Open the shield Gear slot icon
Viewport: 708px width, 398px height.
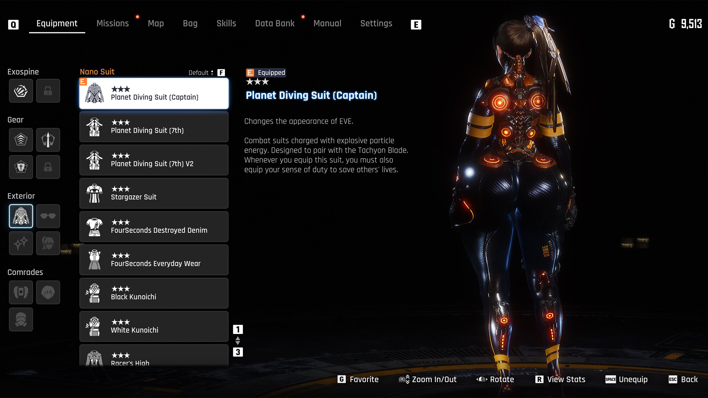coord(21,167)
